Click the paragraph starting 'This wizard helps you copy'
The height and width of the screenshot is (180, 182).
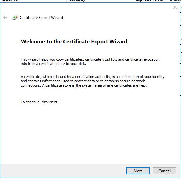point(90,62)
